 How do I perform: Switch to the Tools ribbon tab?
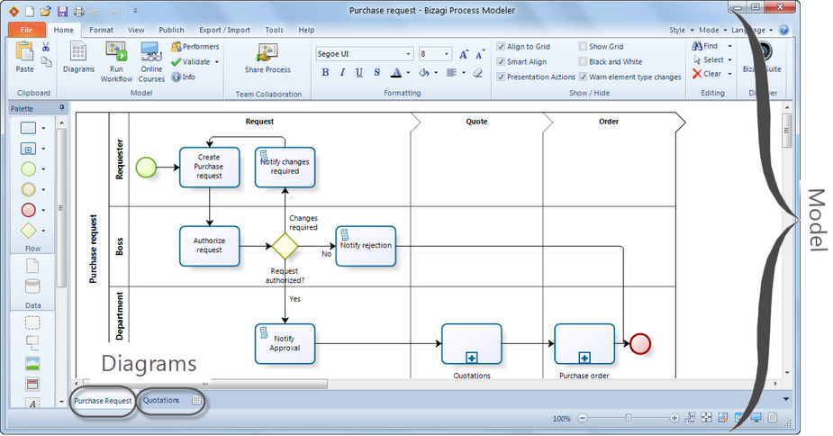point(274,31)
